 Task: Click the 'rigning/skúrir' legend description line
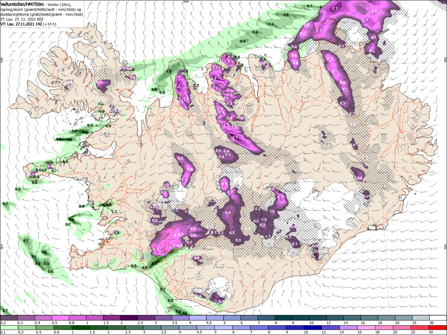pyautogui.click(x=41, y=9)
